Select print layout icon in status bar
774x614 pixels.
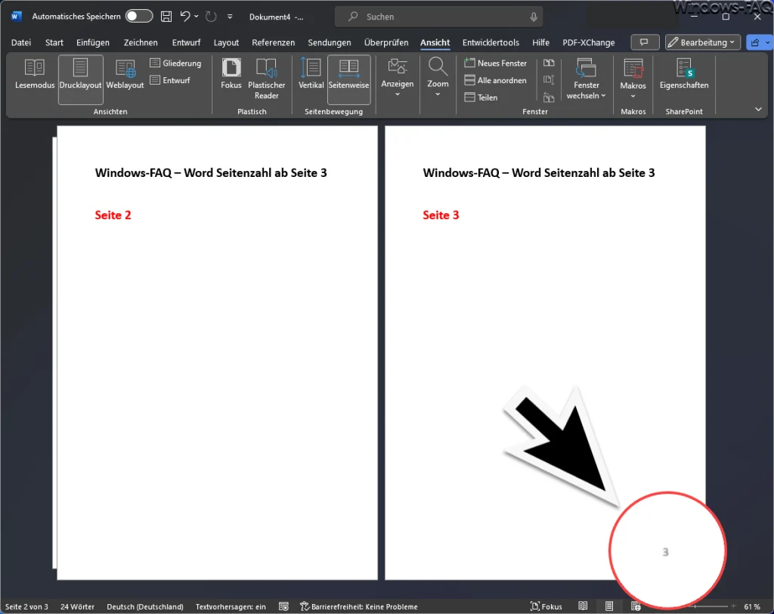tap(609, 606)
